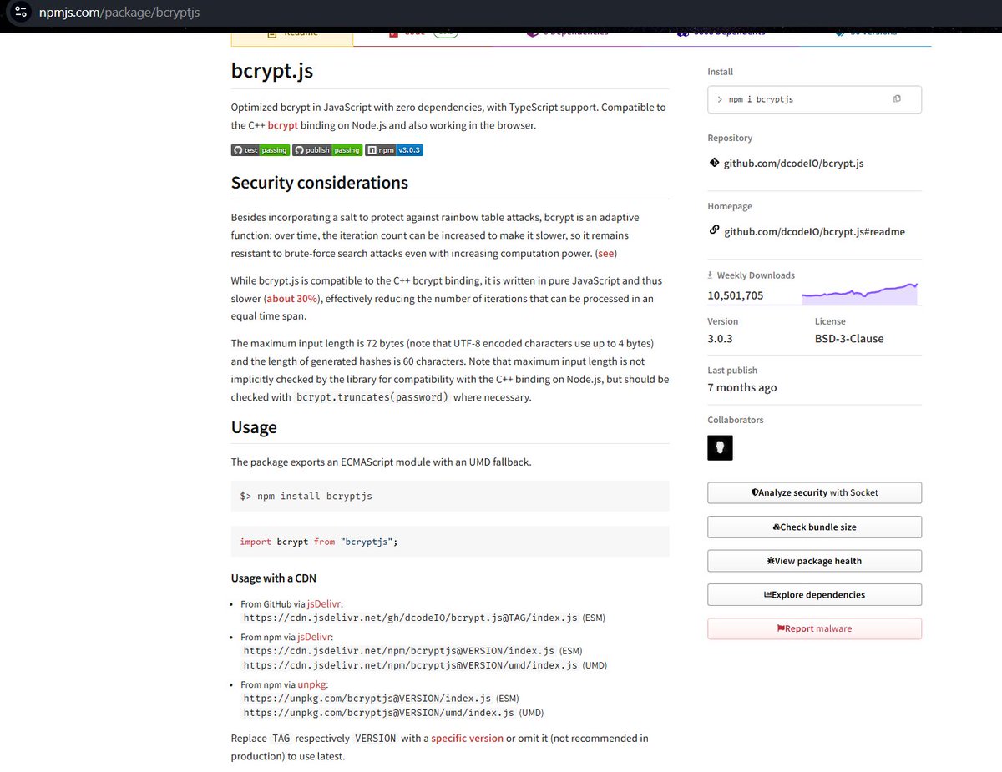This screenshot has height=772, width=1002.
Task: Click the cdn.jsdelivr.net/npm/bcryptjs@VERSION/umd/index.js URL
Action: 410,665
